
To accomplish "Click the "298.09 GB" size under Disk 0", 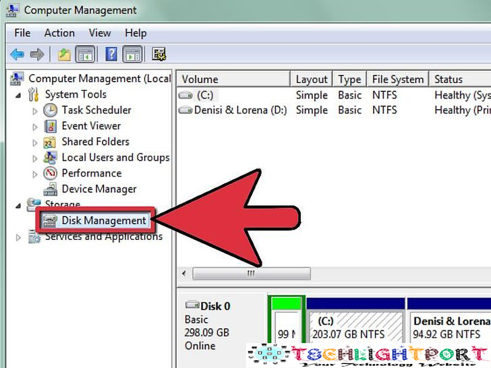I will 206,332.
